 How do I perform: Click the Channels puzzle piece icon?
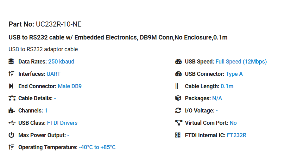tap(12, 111)
